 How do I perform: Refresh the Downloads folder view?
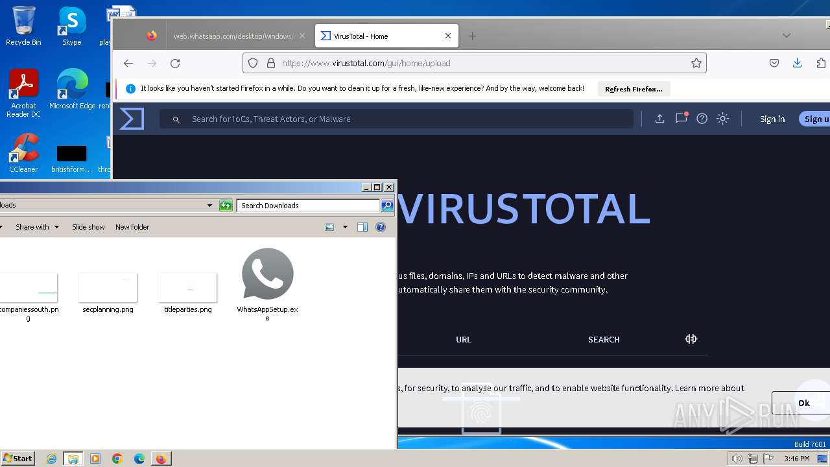[x=226, y=206]
